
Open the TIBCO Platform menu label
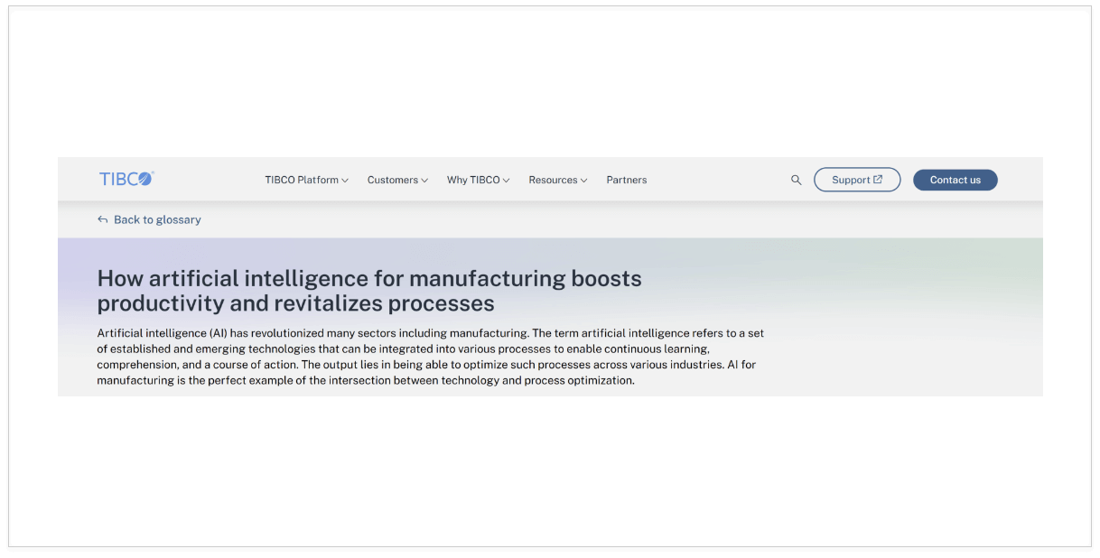pyautogui.click(x=301, y=180)
